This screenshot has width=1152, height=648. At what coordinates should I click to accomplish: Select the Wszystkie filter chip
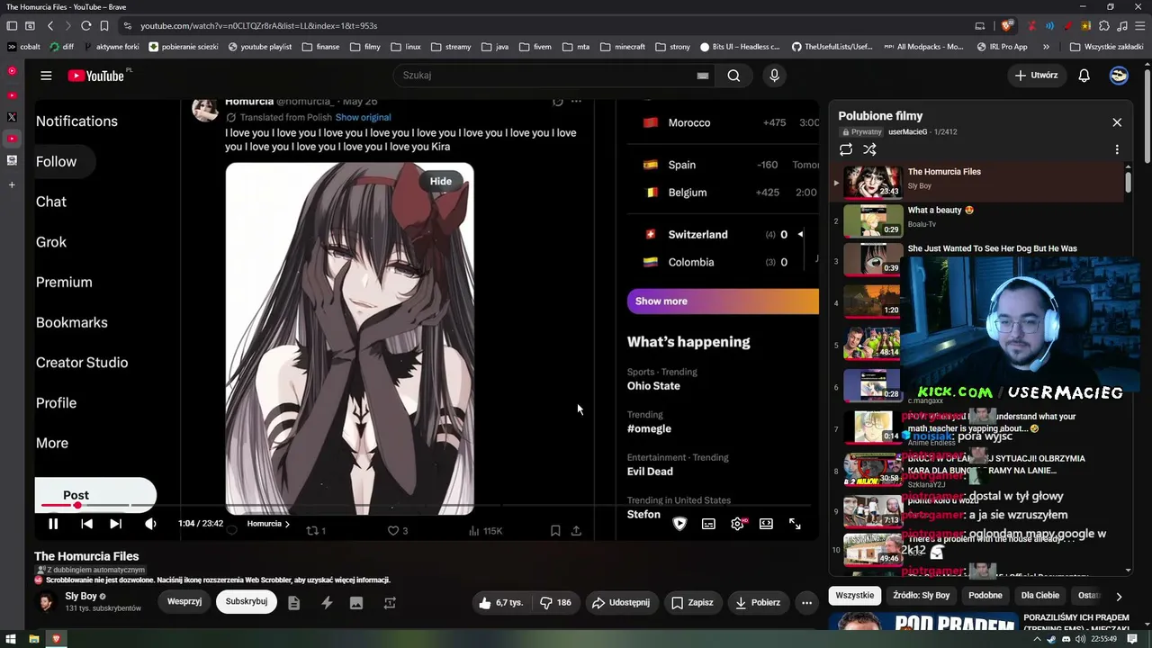click(855, 596)
